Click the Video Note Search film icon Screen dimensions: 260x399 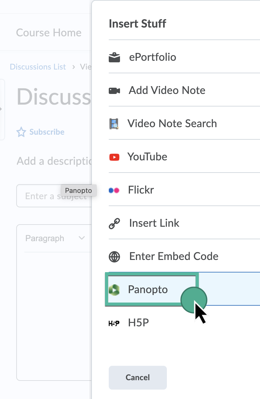pyautogui.click(x=114, y=124)
